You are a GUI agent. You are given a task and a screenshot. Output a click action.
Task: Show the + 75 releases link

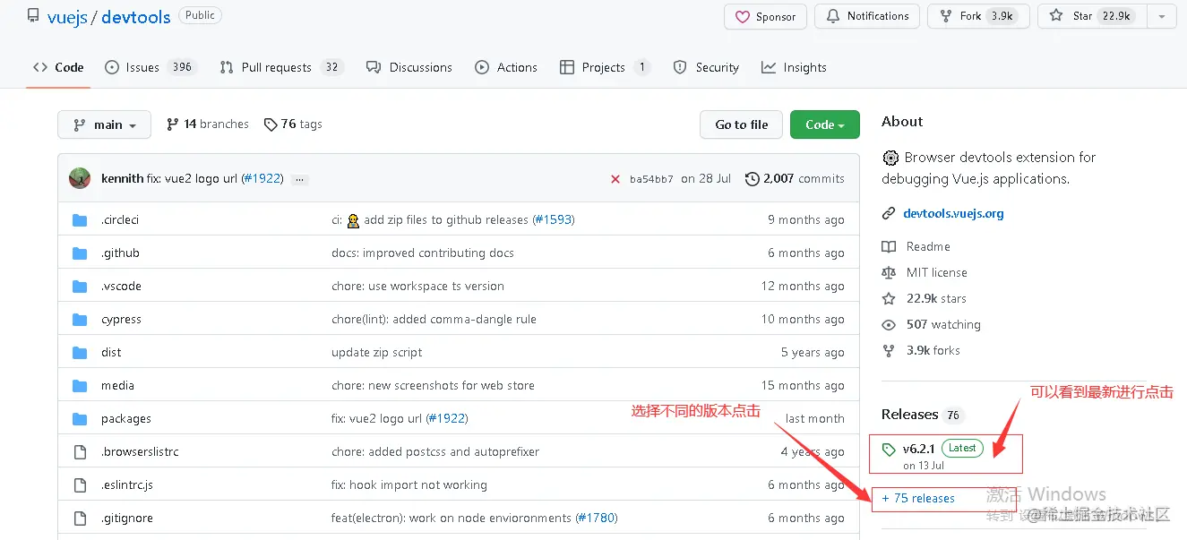(x=918, y=498)
